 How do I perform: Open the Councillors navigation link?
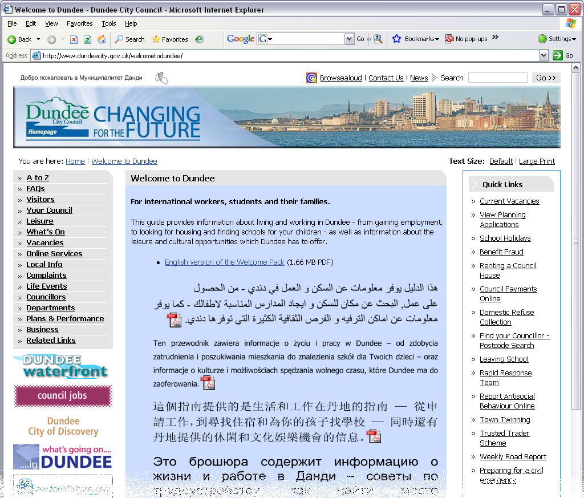[x=46, y=297]
